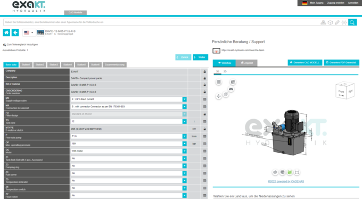
Task: Expand the Supply voltage valve dropdown
Action: coord(185,99)
